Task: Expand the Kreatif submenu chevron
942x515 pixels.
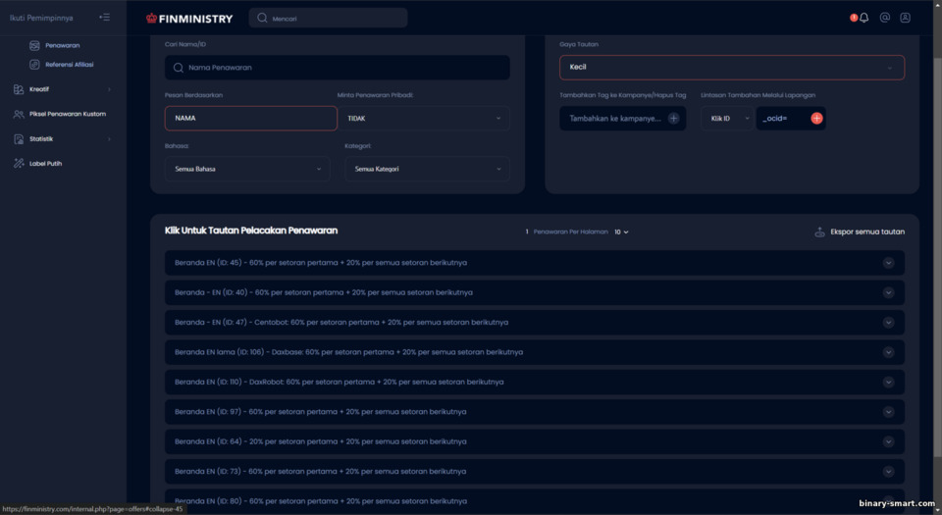Action: [109, 89]
